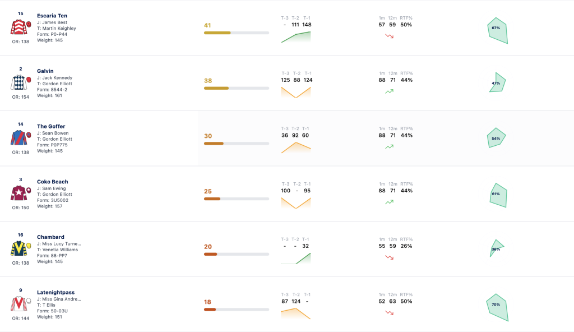
Task: Click Galvin's T-3 T-2 T-1 sparkline chart
Action: coord(296,93)
